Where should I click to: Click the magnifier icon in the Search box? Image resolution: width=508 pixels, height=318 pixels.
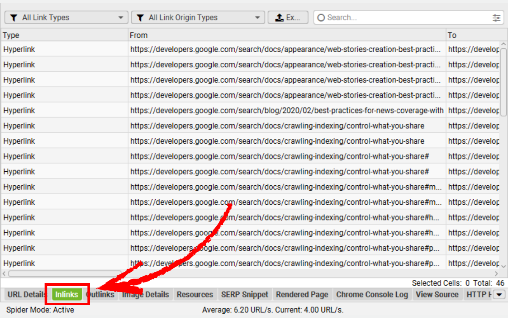(321, 17)
